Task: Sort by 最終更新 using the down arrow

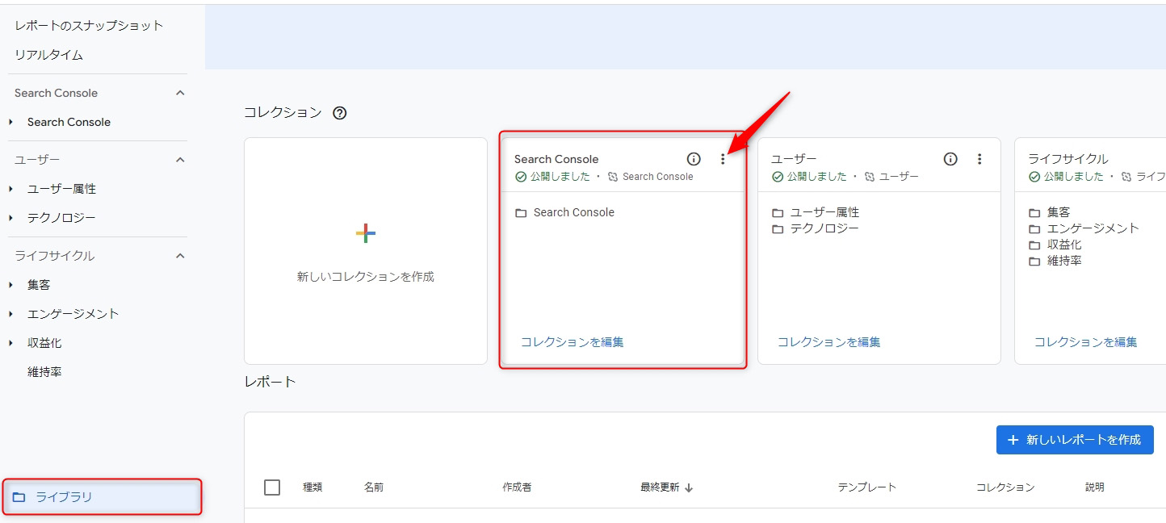Action: (x=689, y=487)
